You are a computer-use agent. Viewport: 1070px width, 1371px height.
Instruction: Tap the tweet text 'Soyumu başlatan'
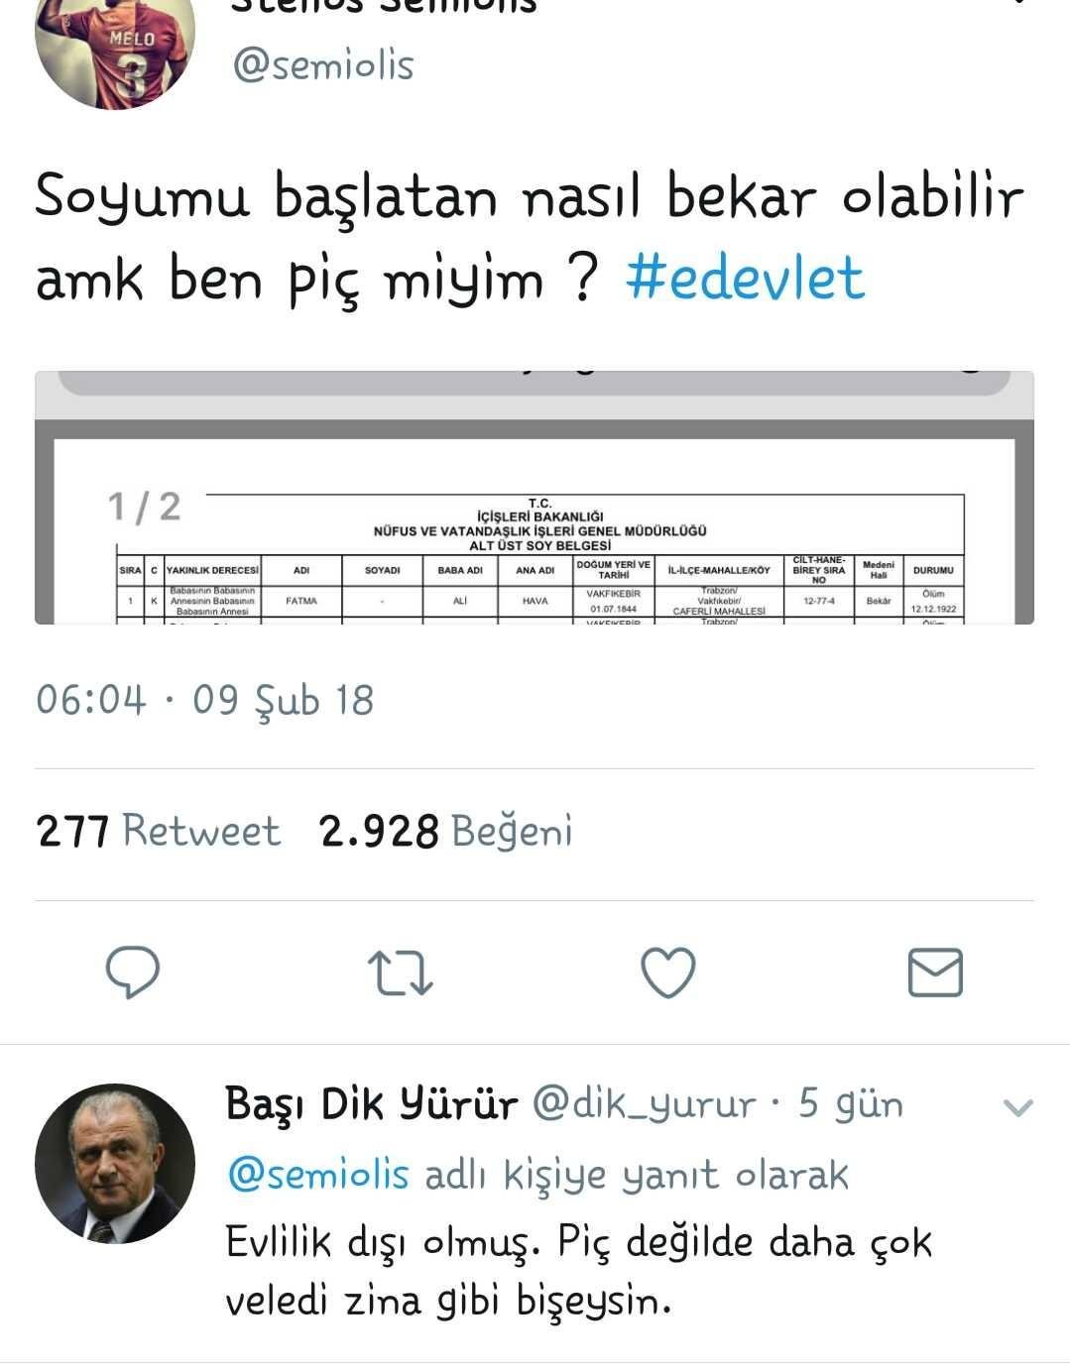tap(266, 197)
